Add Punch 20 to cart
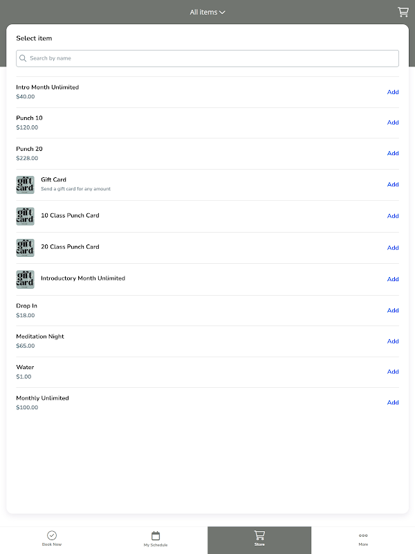The height and width of the screenshot is (554, 415). click(x=393, y=153)
